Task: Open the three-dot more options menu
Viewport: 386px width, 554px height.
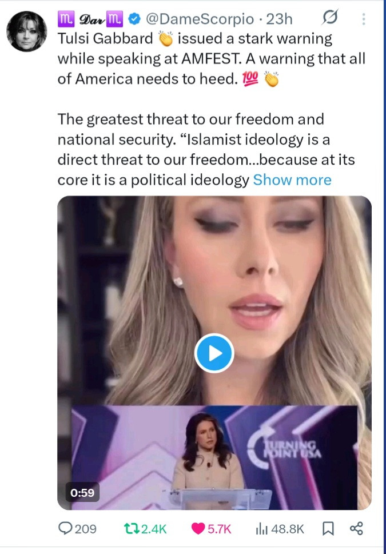Action: 363,19
